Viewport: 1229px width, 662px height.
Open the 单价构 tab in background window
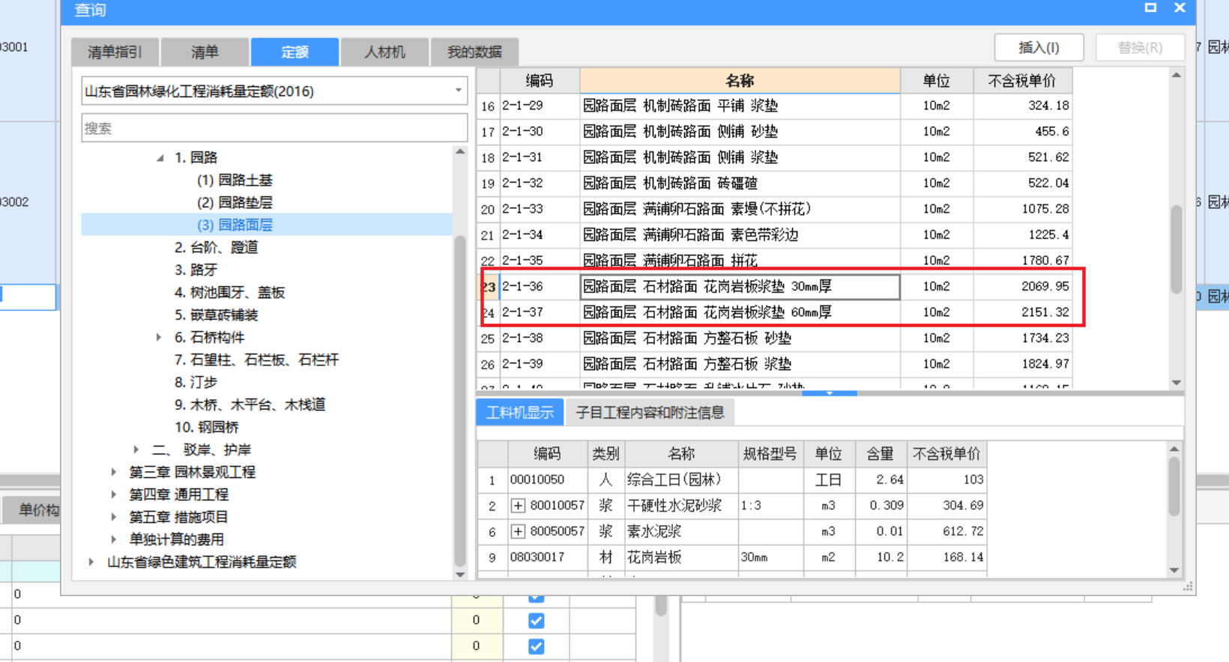31,510
